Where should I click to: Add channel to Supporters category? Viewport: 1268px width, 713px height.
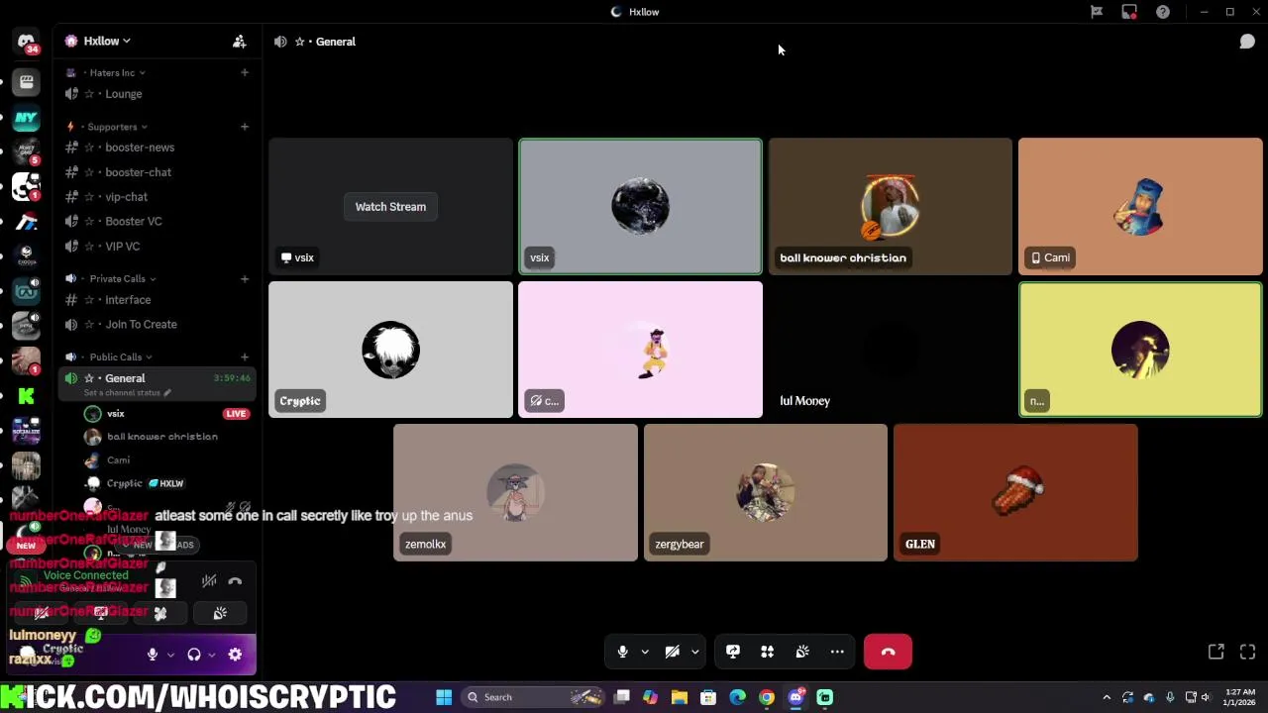click(245, 127)
